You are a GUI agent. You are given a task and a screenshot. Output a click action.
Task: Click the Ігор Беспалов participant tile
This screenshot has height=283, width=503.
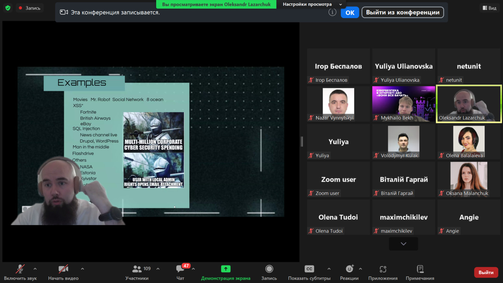click(338, 66)
